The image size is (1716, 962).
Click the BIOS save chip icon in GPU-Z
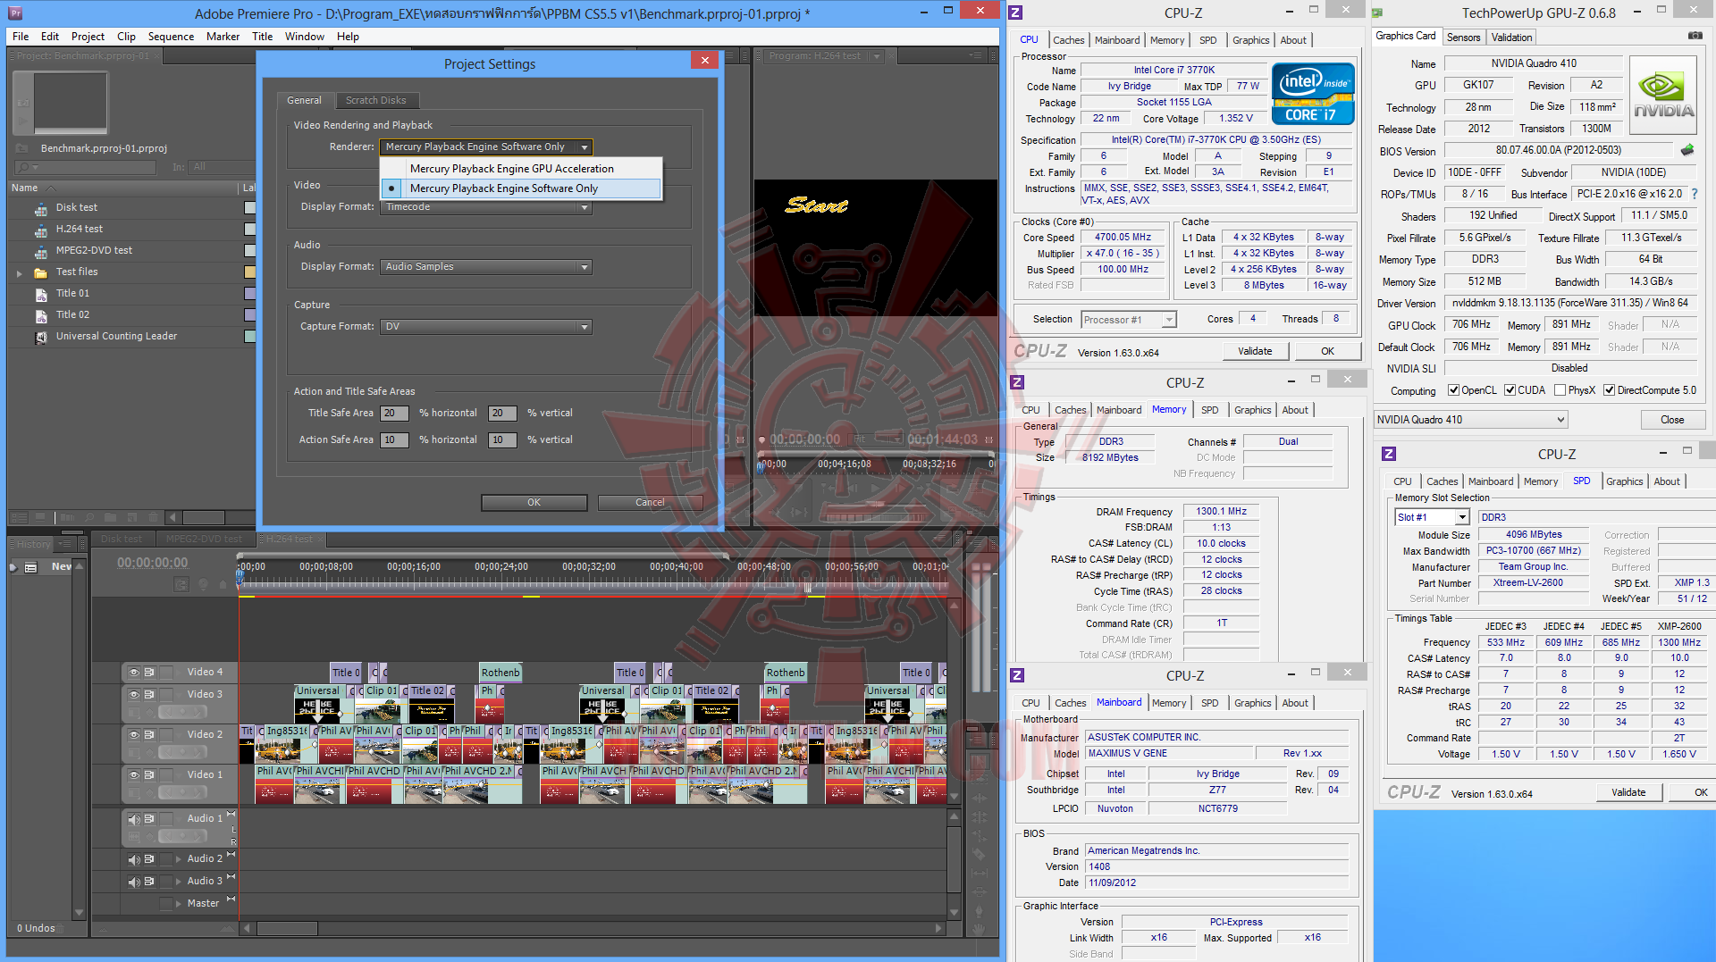[x=1687, y=150]
